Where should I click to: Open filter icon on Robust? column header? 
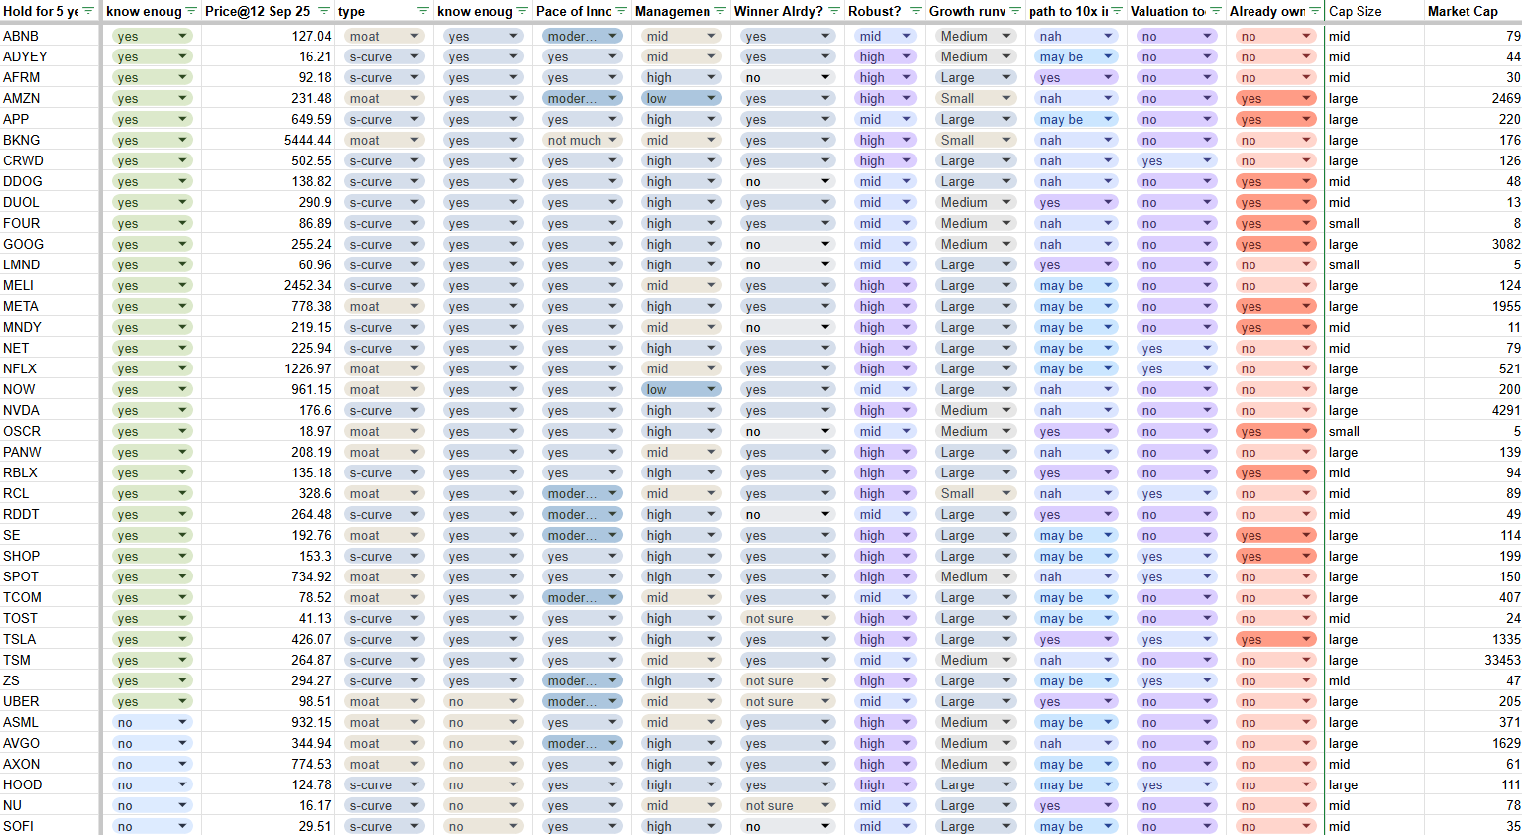(916, 11)
